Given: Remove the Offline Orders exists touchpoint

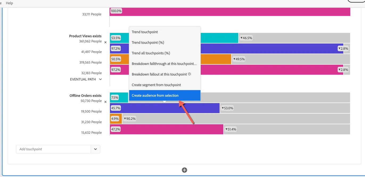Looking at the screenshot, I should (105, 102).
